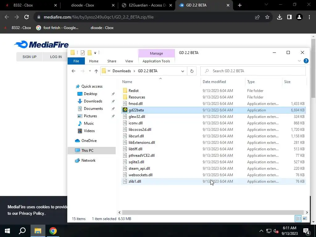Image resolution: width=316 pixels, height=237 pixels.
Task: Open the foot fetish Google bookmark
Action: point(57,28)
